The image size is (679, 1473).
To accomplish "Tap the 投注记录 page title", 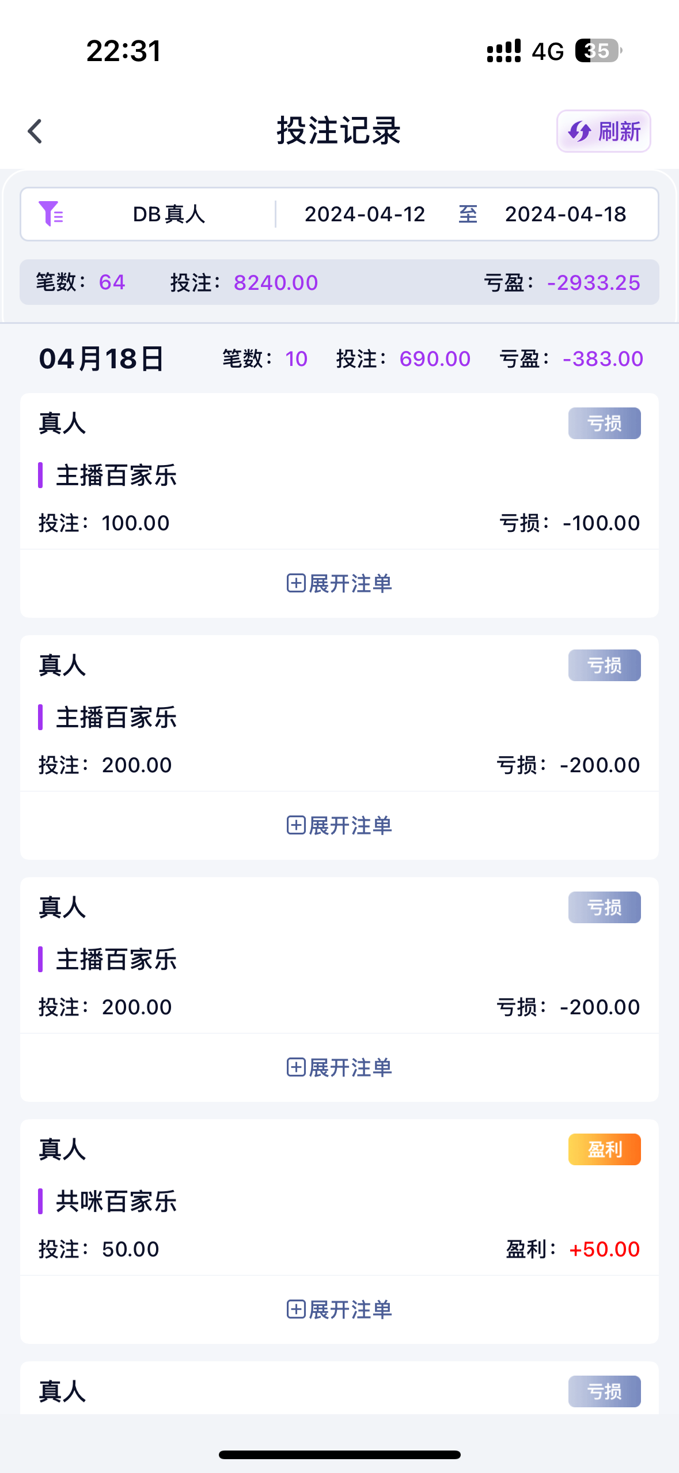I will click(339, 131).
